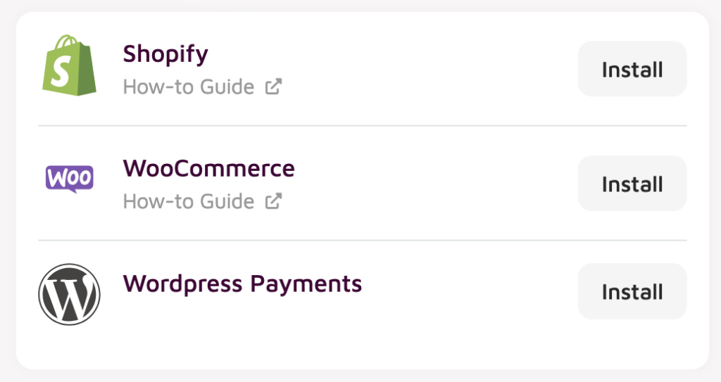The image size is (721, 382).
Task: Click the round WordPress W logo
Action: [70, 294]
